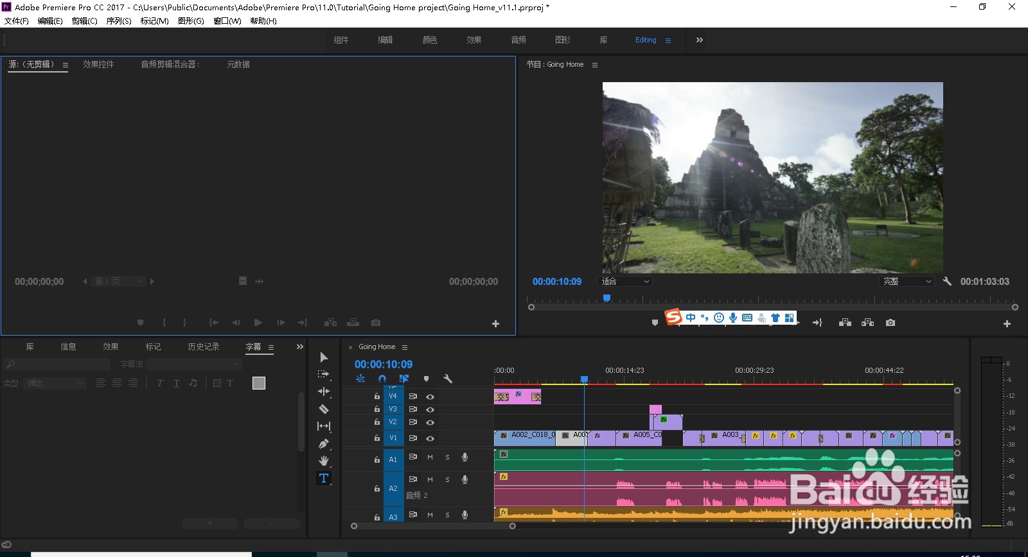
Task: Solo audio track A2
Action: click(447, 480)
